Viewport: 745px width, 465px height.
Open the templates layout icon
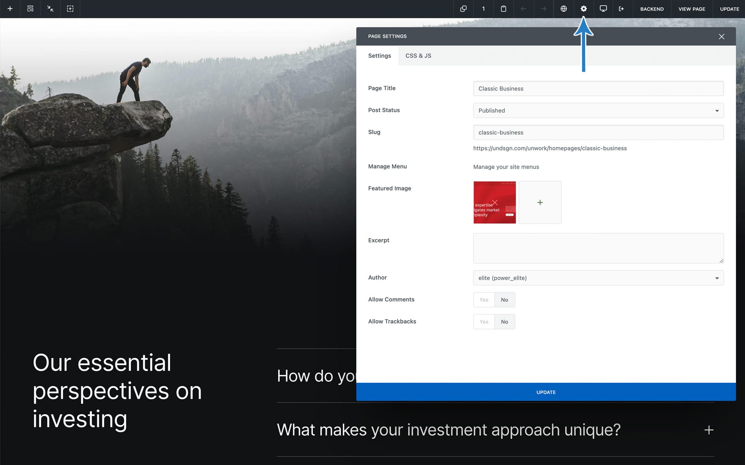click(30, 9)
